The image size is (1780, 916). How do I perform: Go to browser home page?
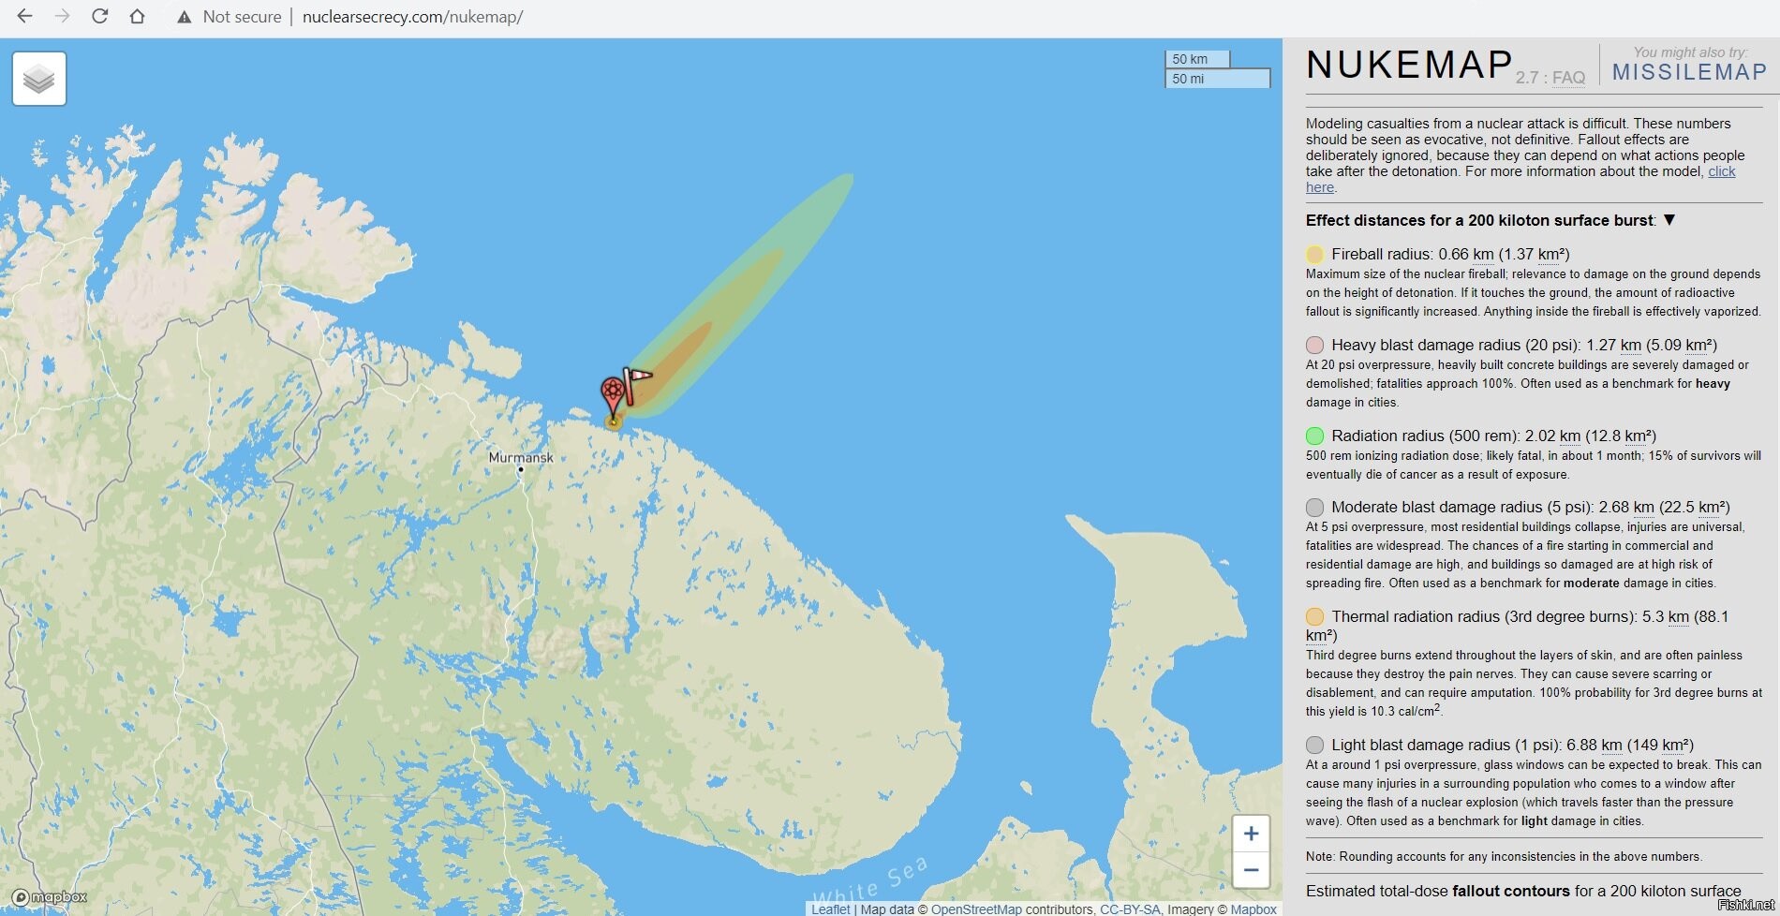(137, 17)
